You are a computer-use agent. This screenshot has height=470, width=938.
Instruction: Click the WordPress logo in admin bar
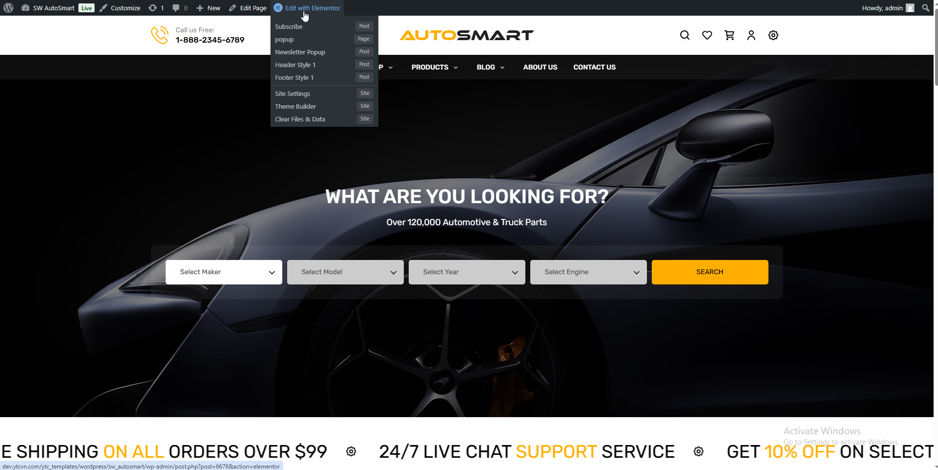click(8, 8)
